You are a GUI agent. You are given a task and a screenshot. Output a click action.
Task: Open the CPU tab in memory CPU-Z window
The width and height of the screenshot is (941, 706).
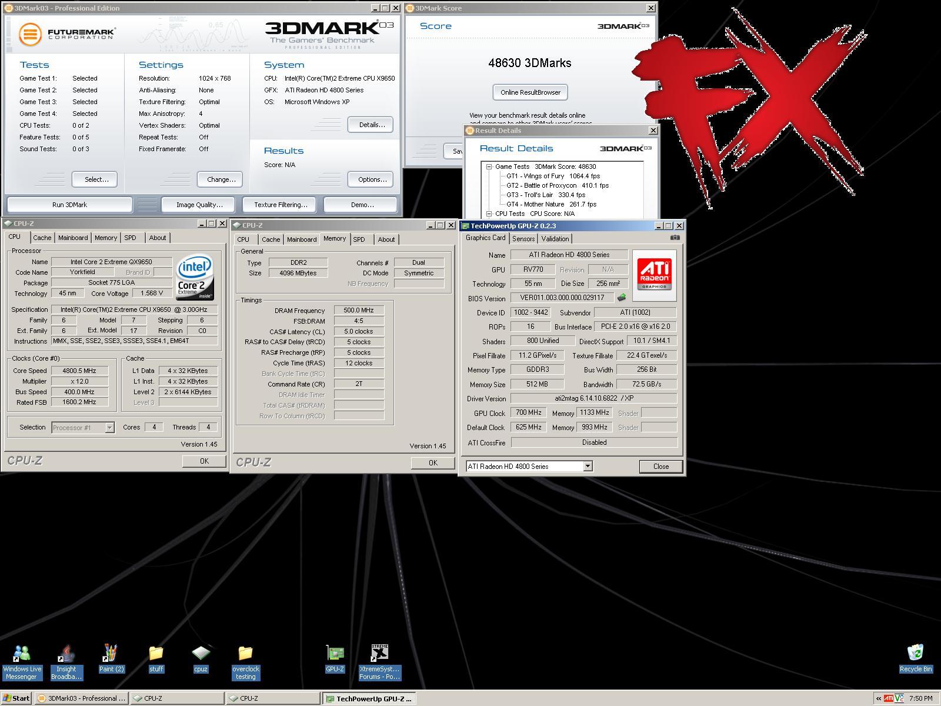pos(243,239)
